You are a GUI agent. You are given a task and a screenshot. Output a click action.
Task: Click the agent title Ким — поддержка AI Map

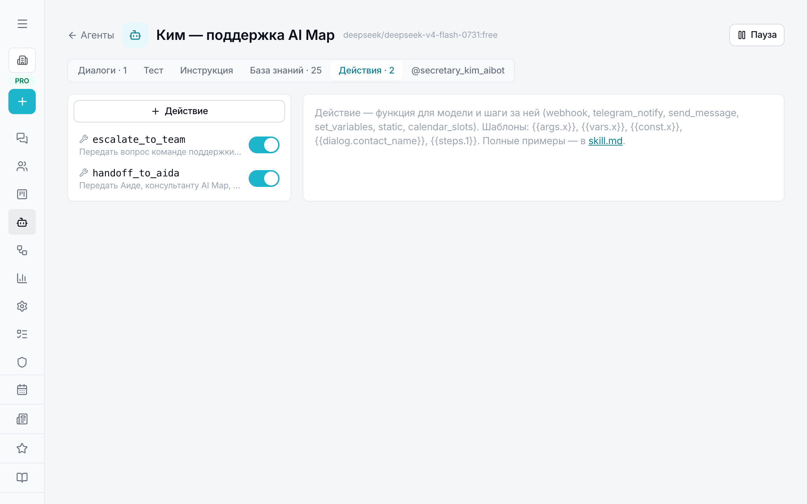[x=245, y=35]
